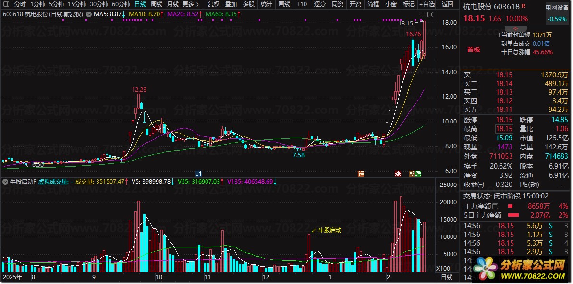Click the 涨 event marker on the chart
The width and height of the screenshot is (573, 284).
click(x=398, y=173)
